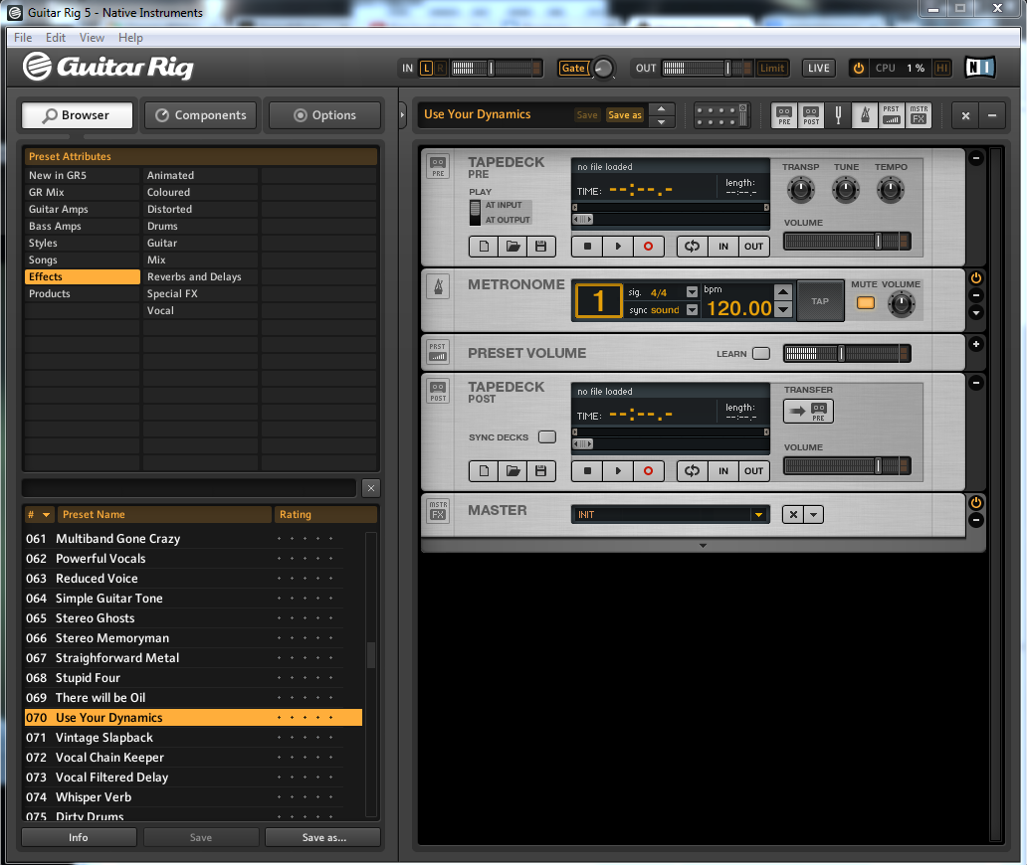Open file in Tapedeck Post
1027x865 pixels.
click(513, 470)
